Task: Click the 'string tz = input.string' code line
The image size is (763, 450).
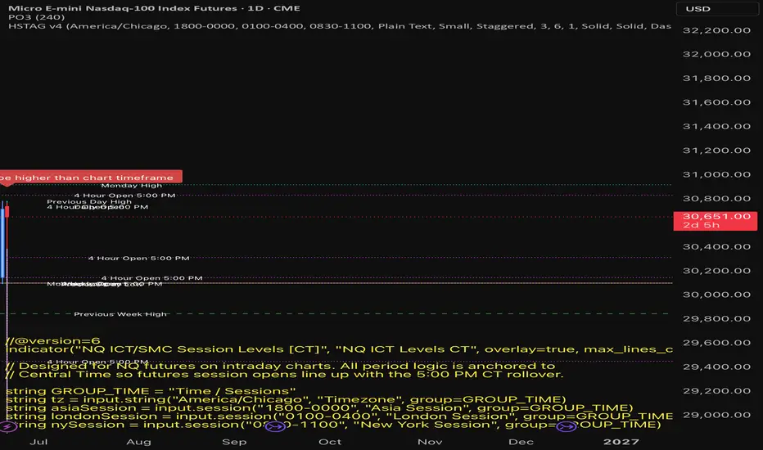Action: (x=287, y=399)
